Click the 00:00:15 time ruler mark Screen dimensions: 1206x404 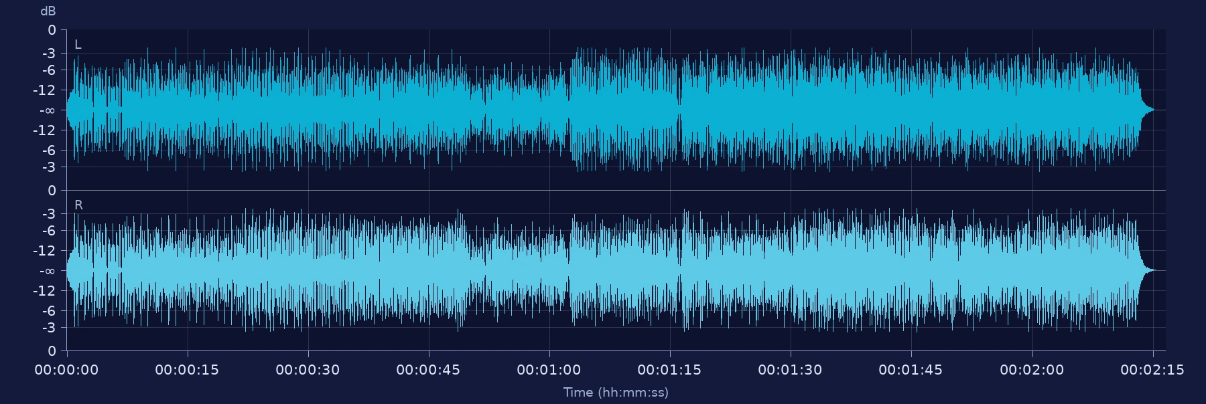coord(187,370)
